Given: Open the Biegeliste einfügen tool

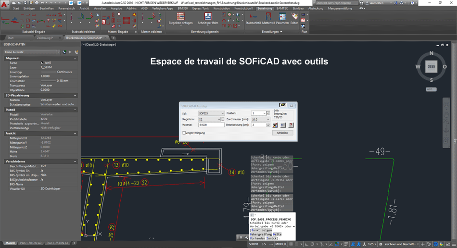Looking at the screenshot, I should [181, 19].
